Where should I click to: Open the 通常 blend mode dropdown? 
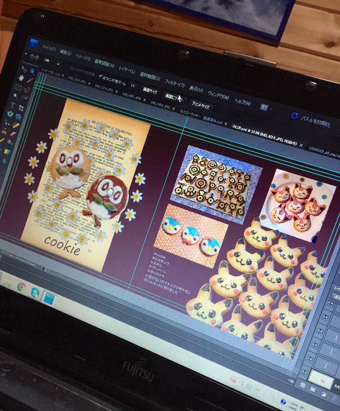[x=337, y=297]
